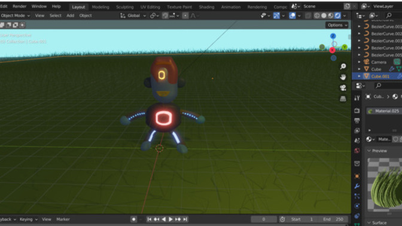Open the World properties tab
Image resolution: width=402 pixels, height=226 pixels.
(357, 151)
